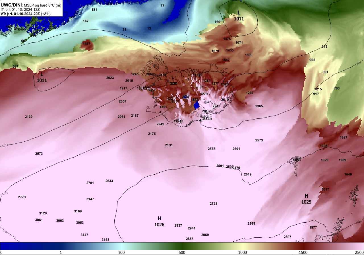Click the height value 1829
Image resolution: width=364 pixels, height=255 pixels.
(x=324, y=160)
